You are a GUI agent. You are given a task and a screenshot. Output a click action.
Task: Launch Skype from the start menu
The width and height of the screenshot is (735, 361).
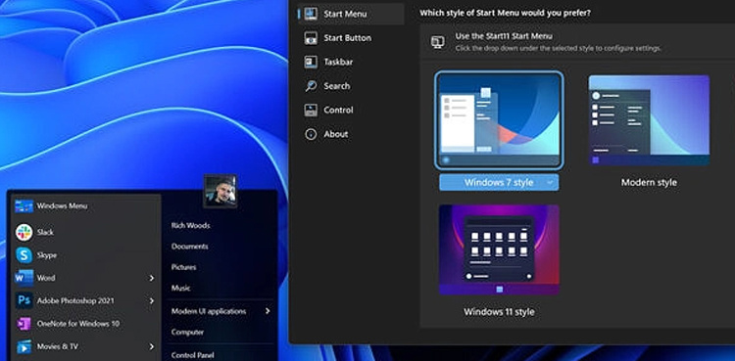click(85, 255)
